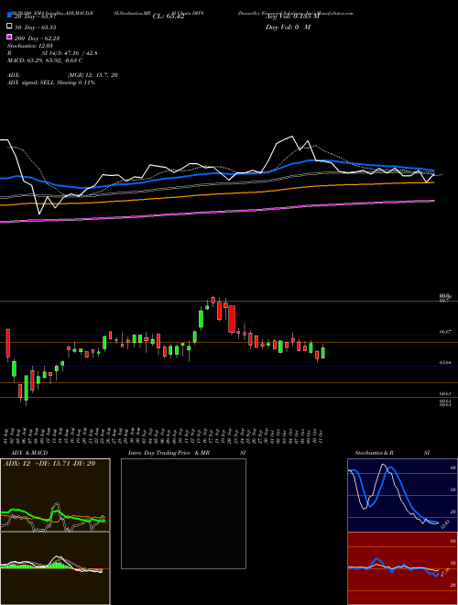Click the 'ADX: 12 +DY: 15.71 -DY: 20' readout
Image resolution: width=458 pixels, height=605 pixels.
(49, 464)
